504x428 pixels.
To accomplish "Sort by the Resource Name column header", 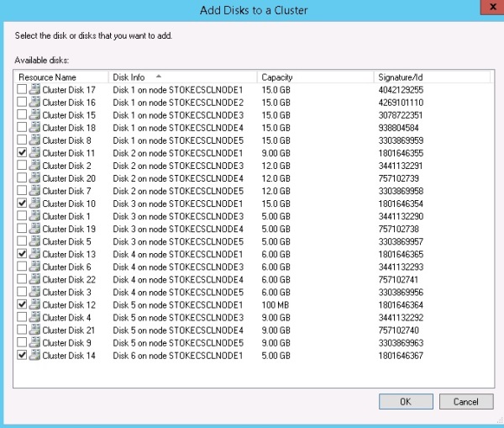I will [60, 77].
